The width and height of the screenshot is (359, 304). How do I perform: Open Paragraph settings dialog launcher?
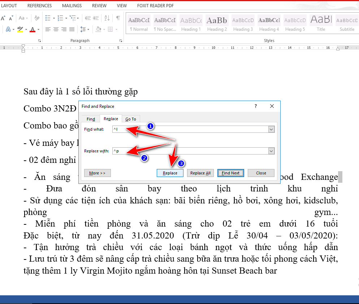(x=121, y=41)
